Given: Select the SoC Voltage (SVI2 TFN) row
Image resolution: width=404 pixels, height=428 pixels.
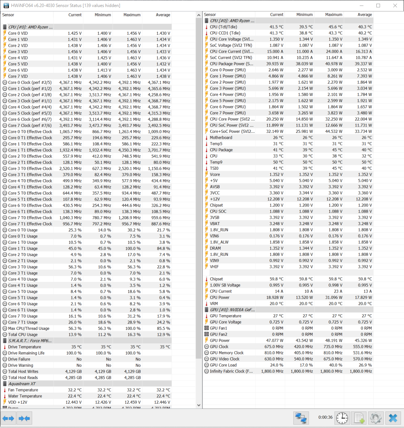Looking at the screenshot, I should tap(288, 45).
